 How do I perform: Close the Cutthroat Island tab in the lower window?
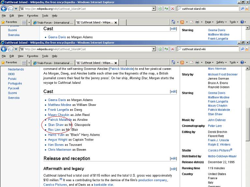[116, 63]
